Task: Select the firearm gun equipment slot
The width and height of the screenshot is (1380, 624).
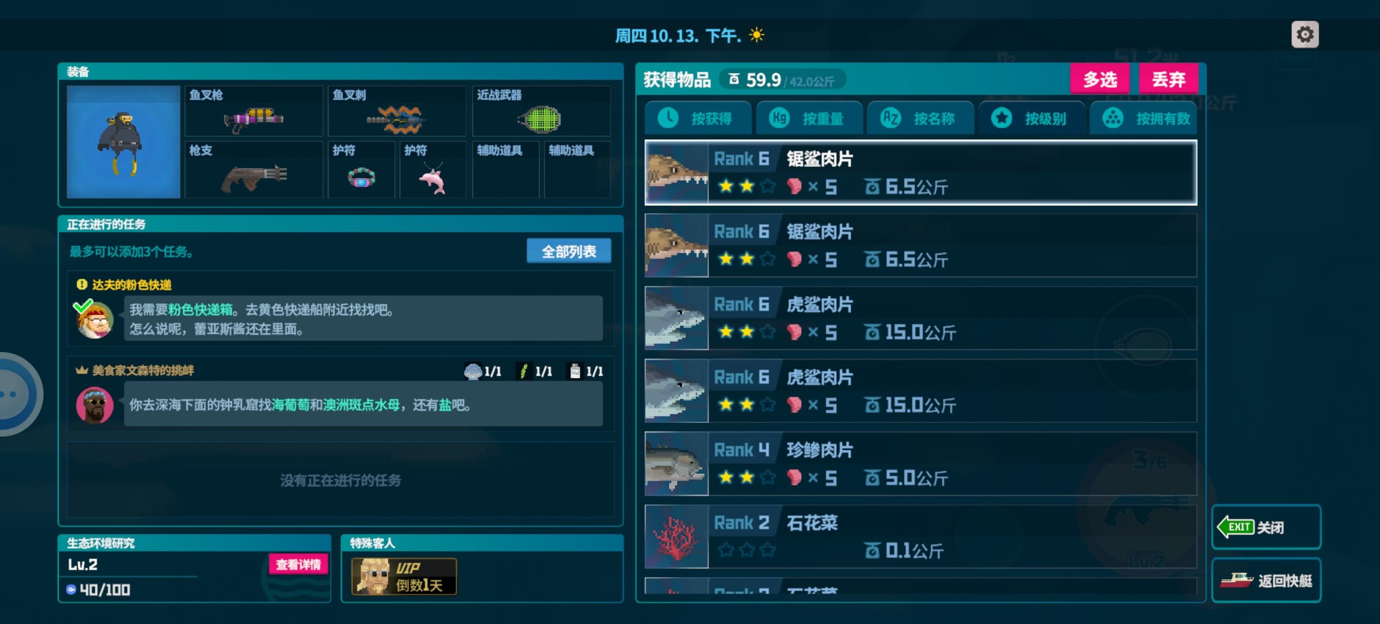Action: click(x=254, y=170)
